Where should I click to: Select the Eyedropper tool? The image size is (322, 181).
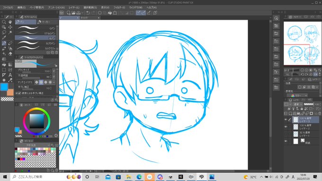tap(4, 38)
